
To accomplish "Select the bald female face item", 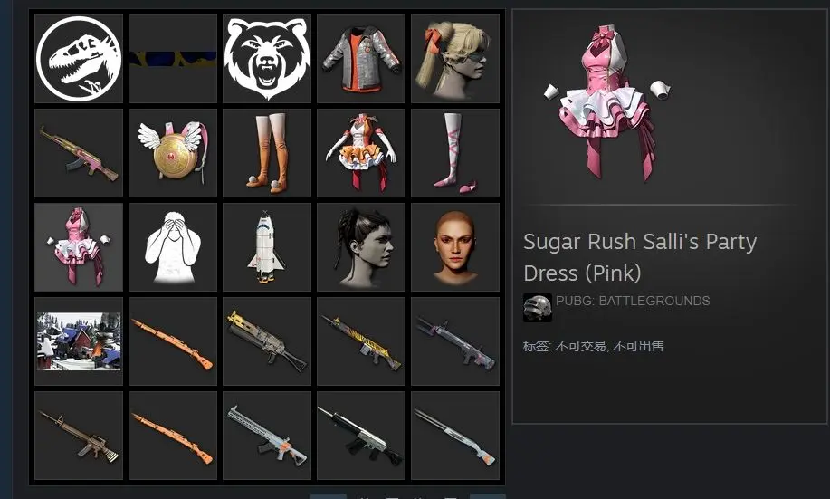I will point(455,247).
